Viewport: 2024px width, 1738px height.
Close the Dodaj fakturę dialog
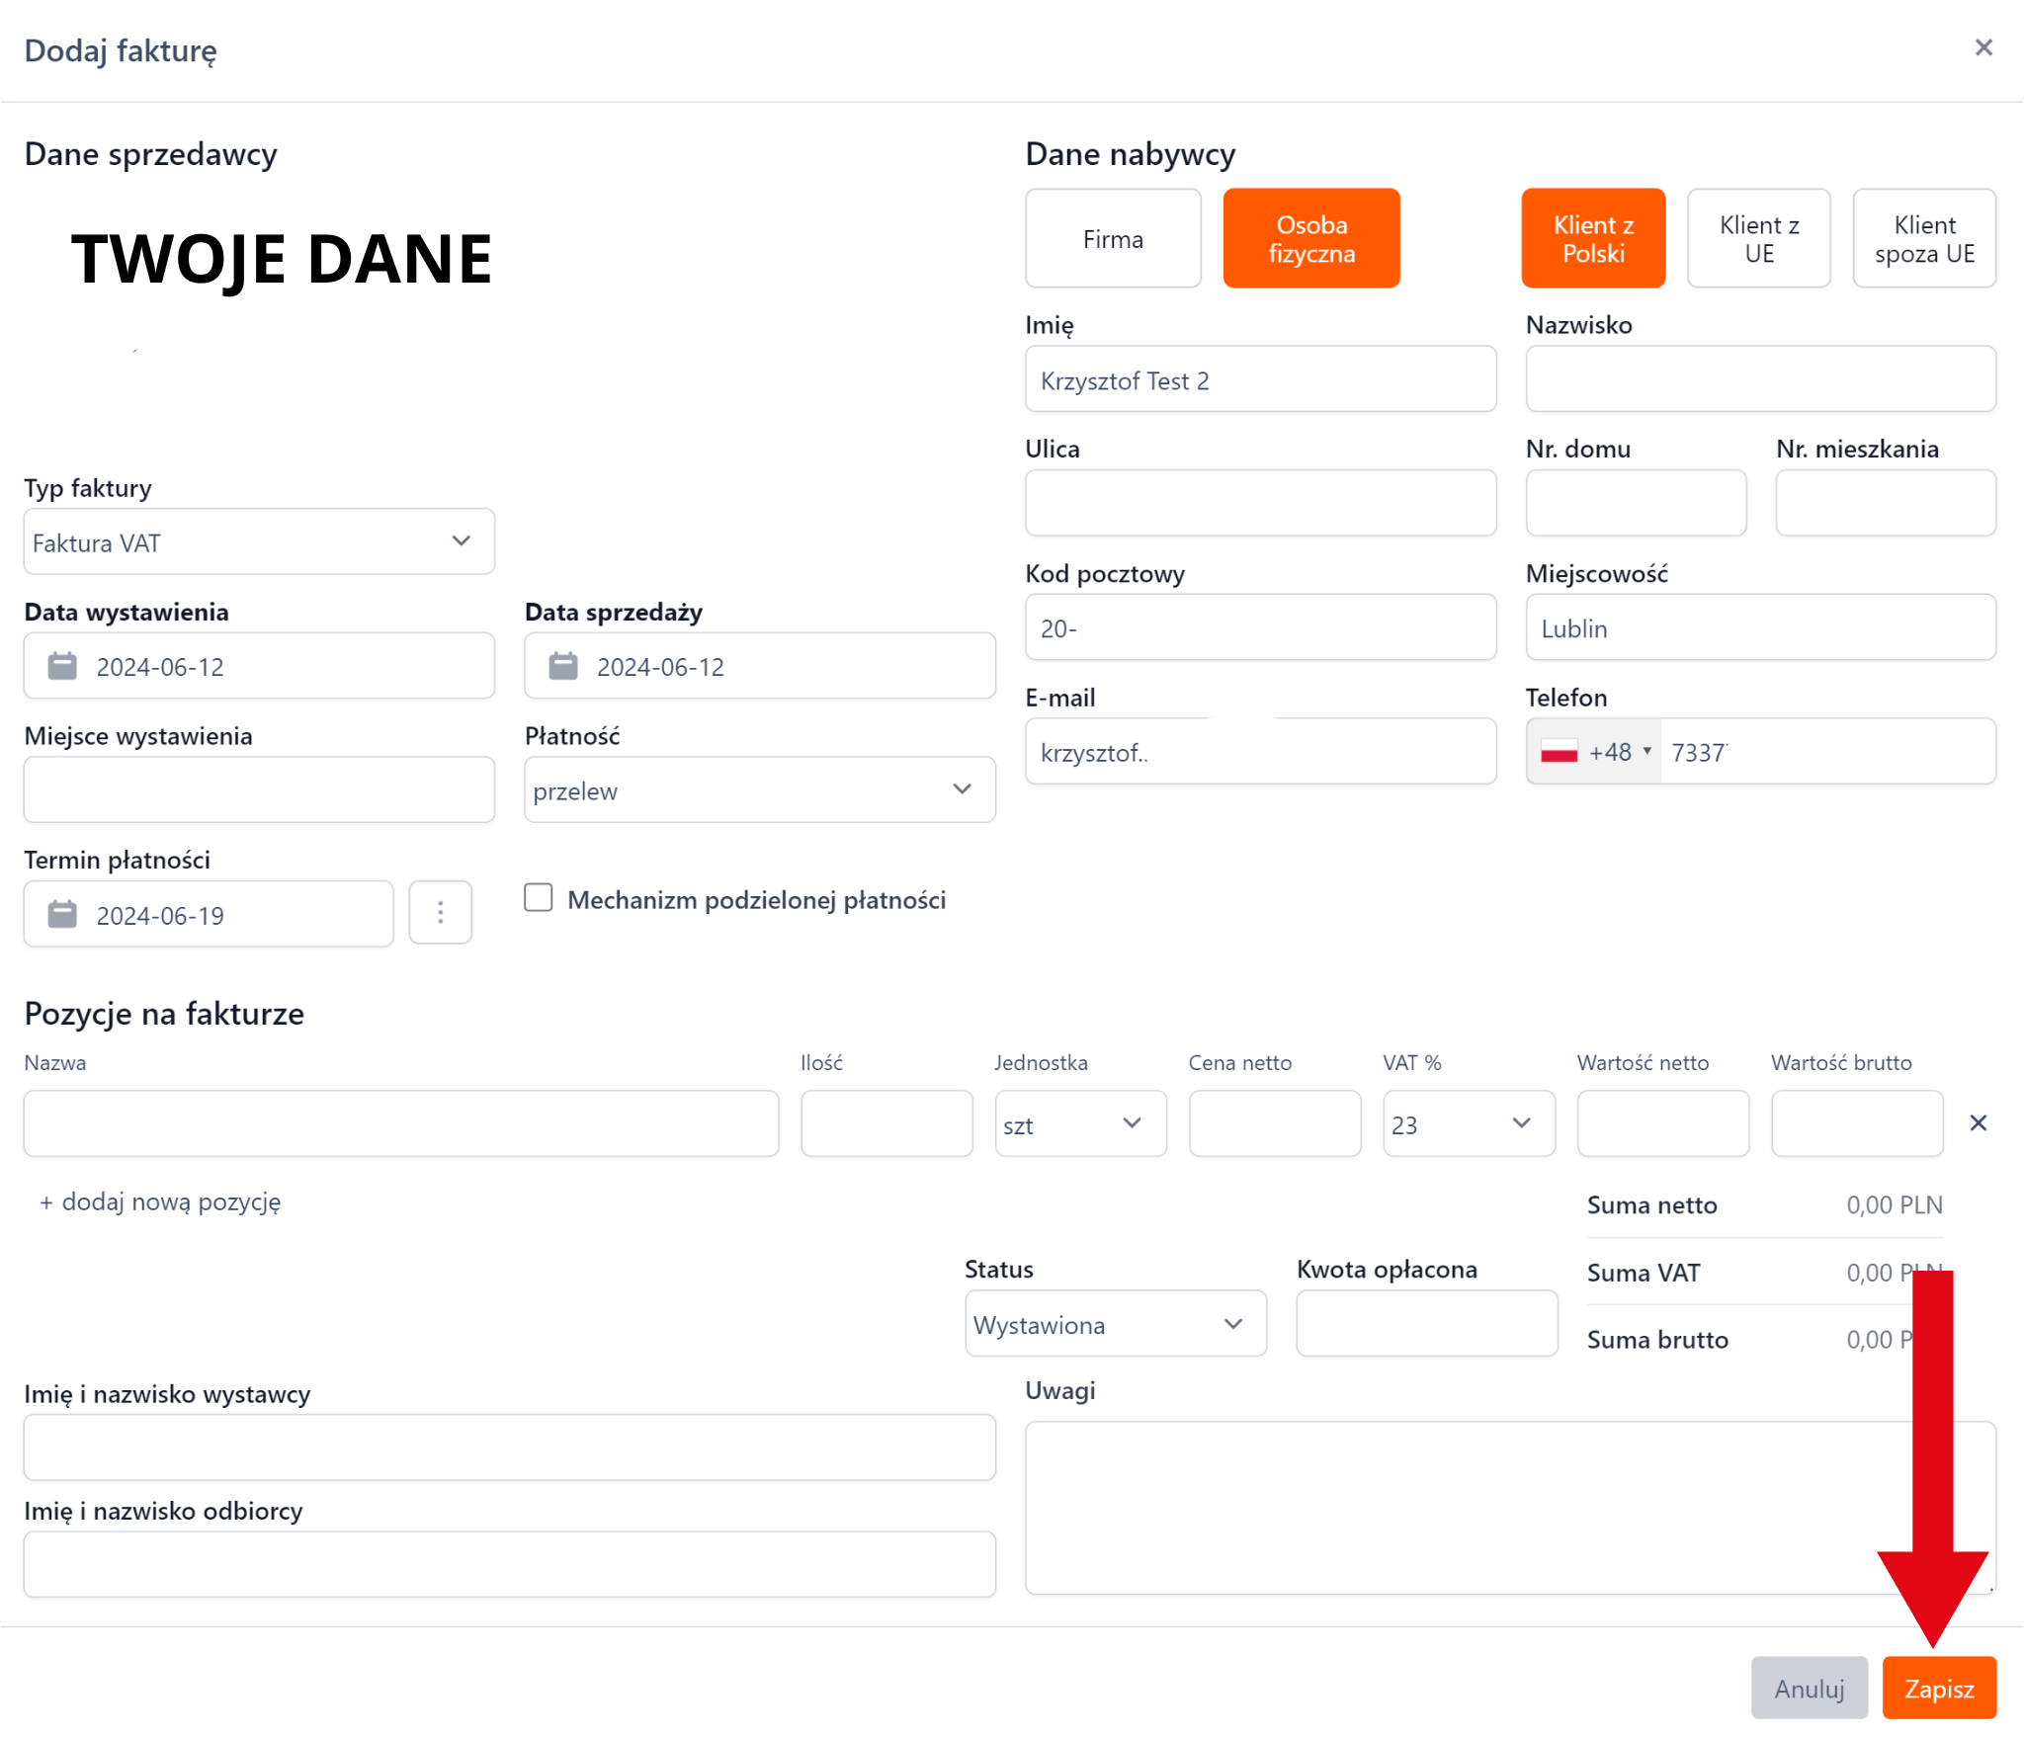point(1982,47)
